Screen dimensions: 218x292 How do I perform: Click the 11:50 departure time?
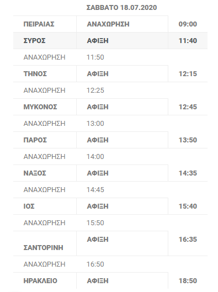tap(95, 57)
